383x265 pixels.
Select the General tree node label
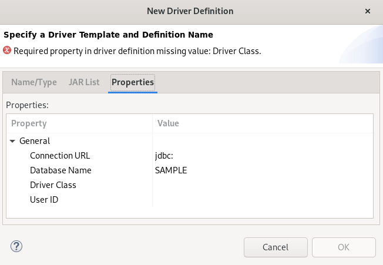click(x=35, y=141)
